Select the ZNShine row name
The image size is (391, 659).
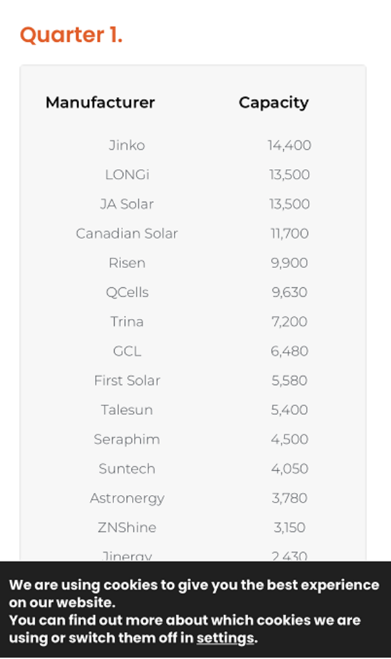pos(127,527)
